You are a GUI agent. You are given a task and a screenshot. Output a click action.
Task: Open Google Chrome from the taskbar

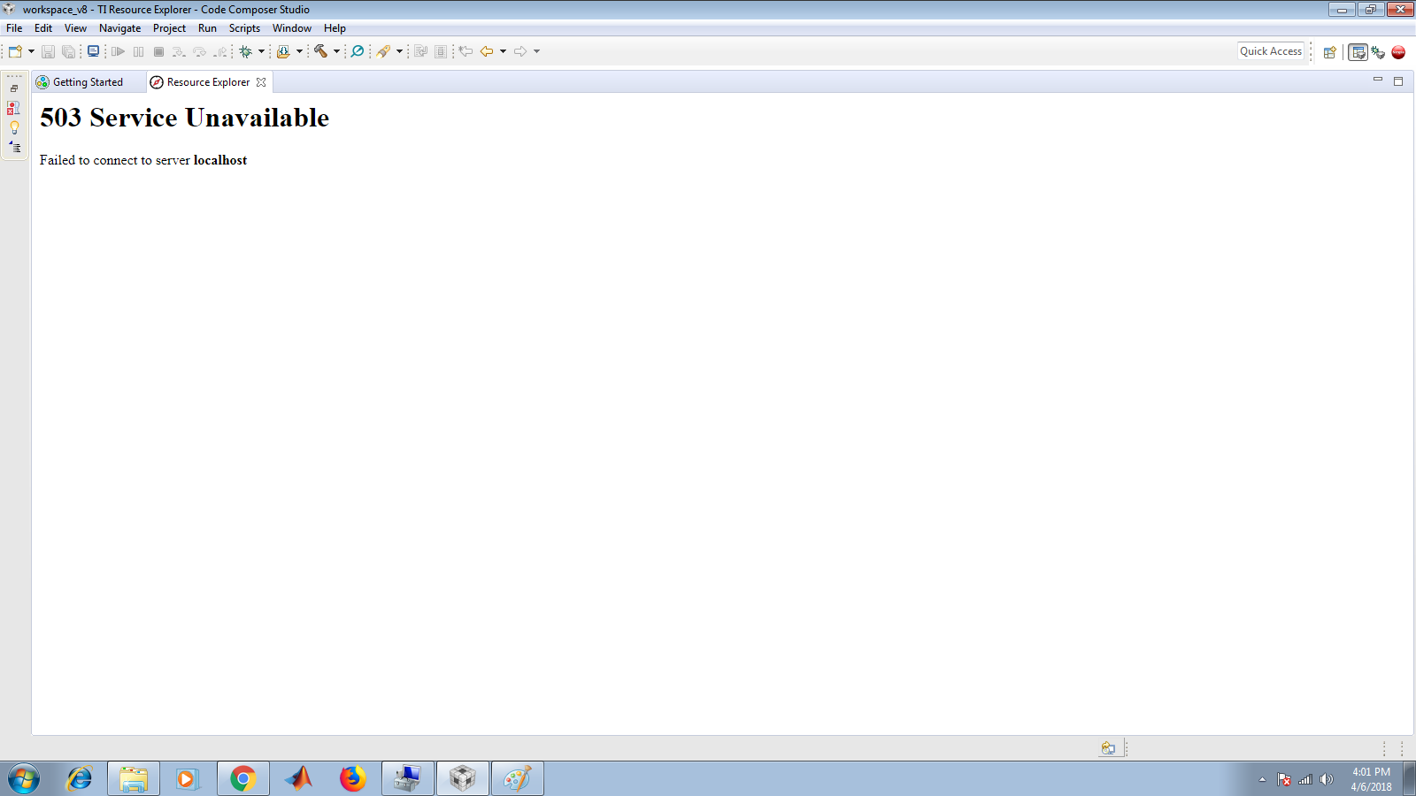(242, 779)
